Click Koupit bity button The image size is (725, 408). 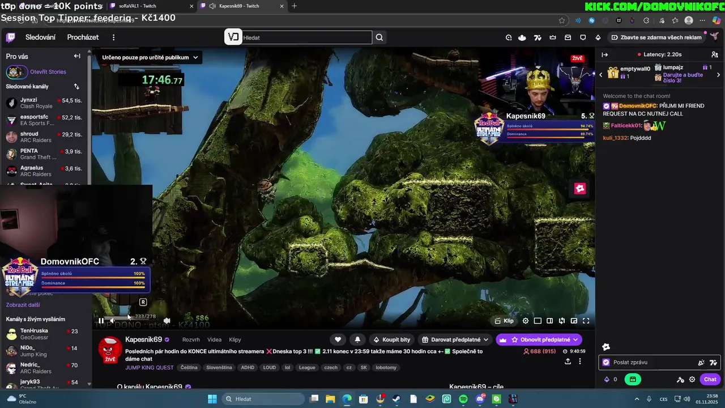click(392, 339)
